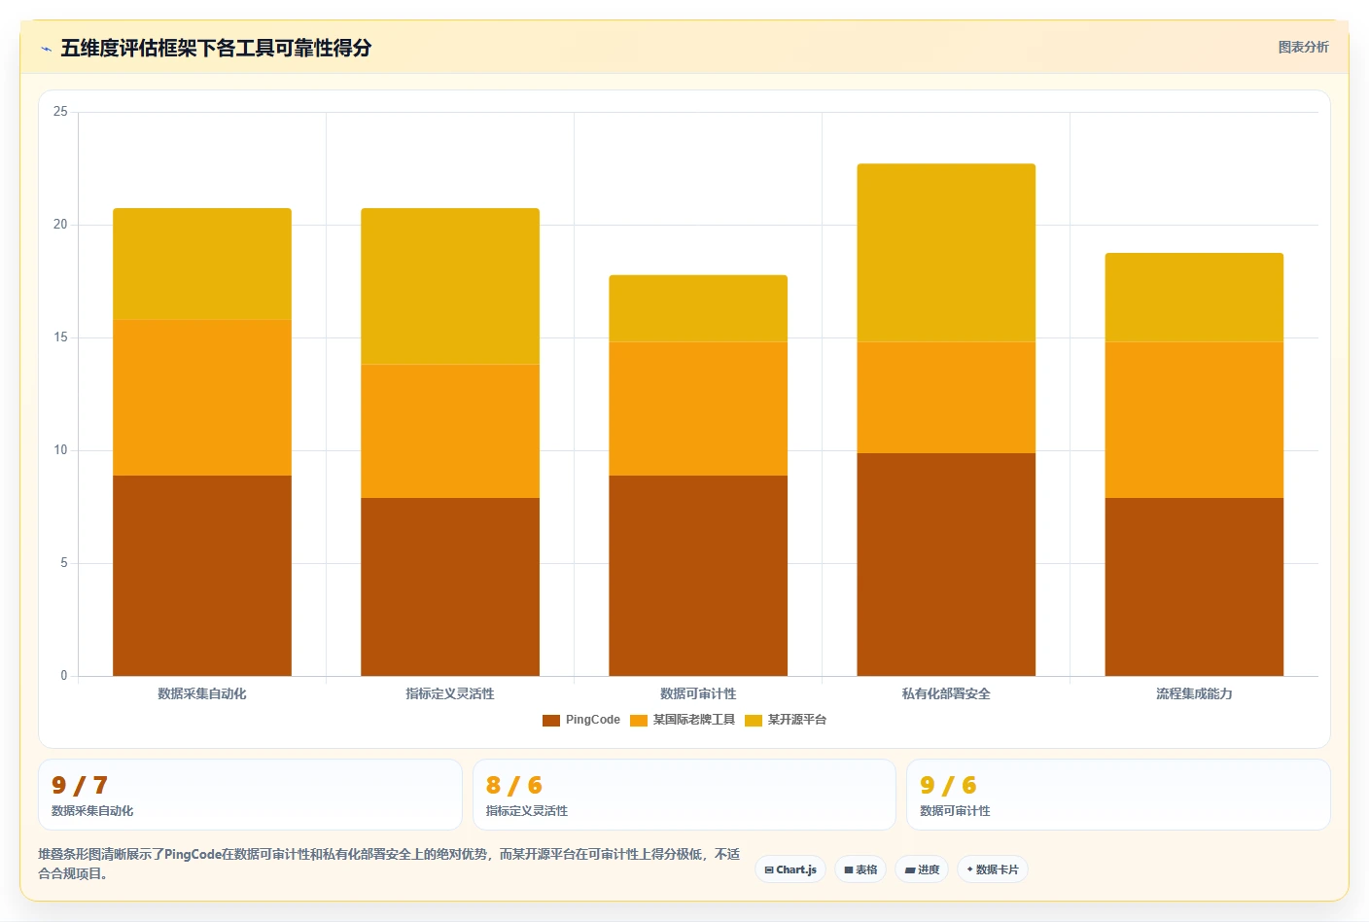Open the 8 / 6 指标定义灵活性 card
The width and height of the screenshot is (1369, 922).
(684, 795)
